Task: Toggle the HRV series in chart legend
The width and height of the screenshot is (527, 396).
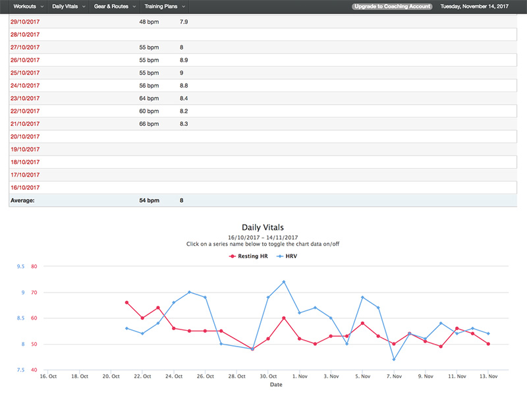Action: (x=287, y=256)
